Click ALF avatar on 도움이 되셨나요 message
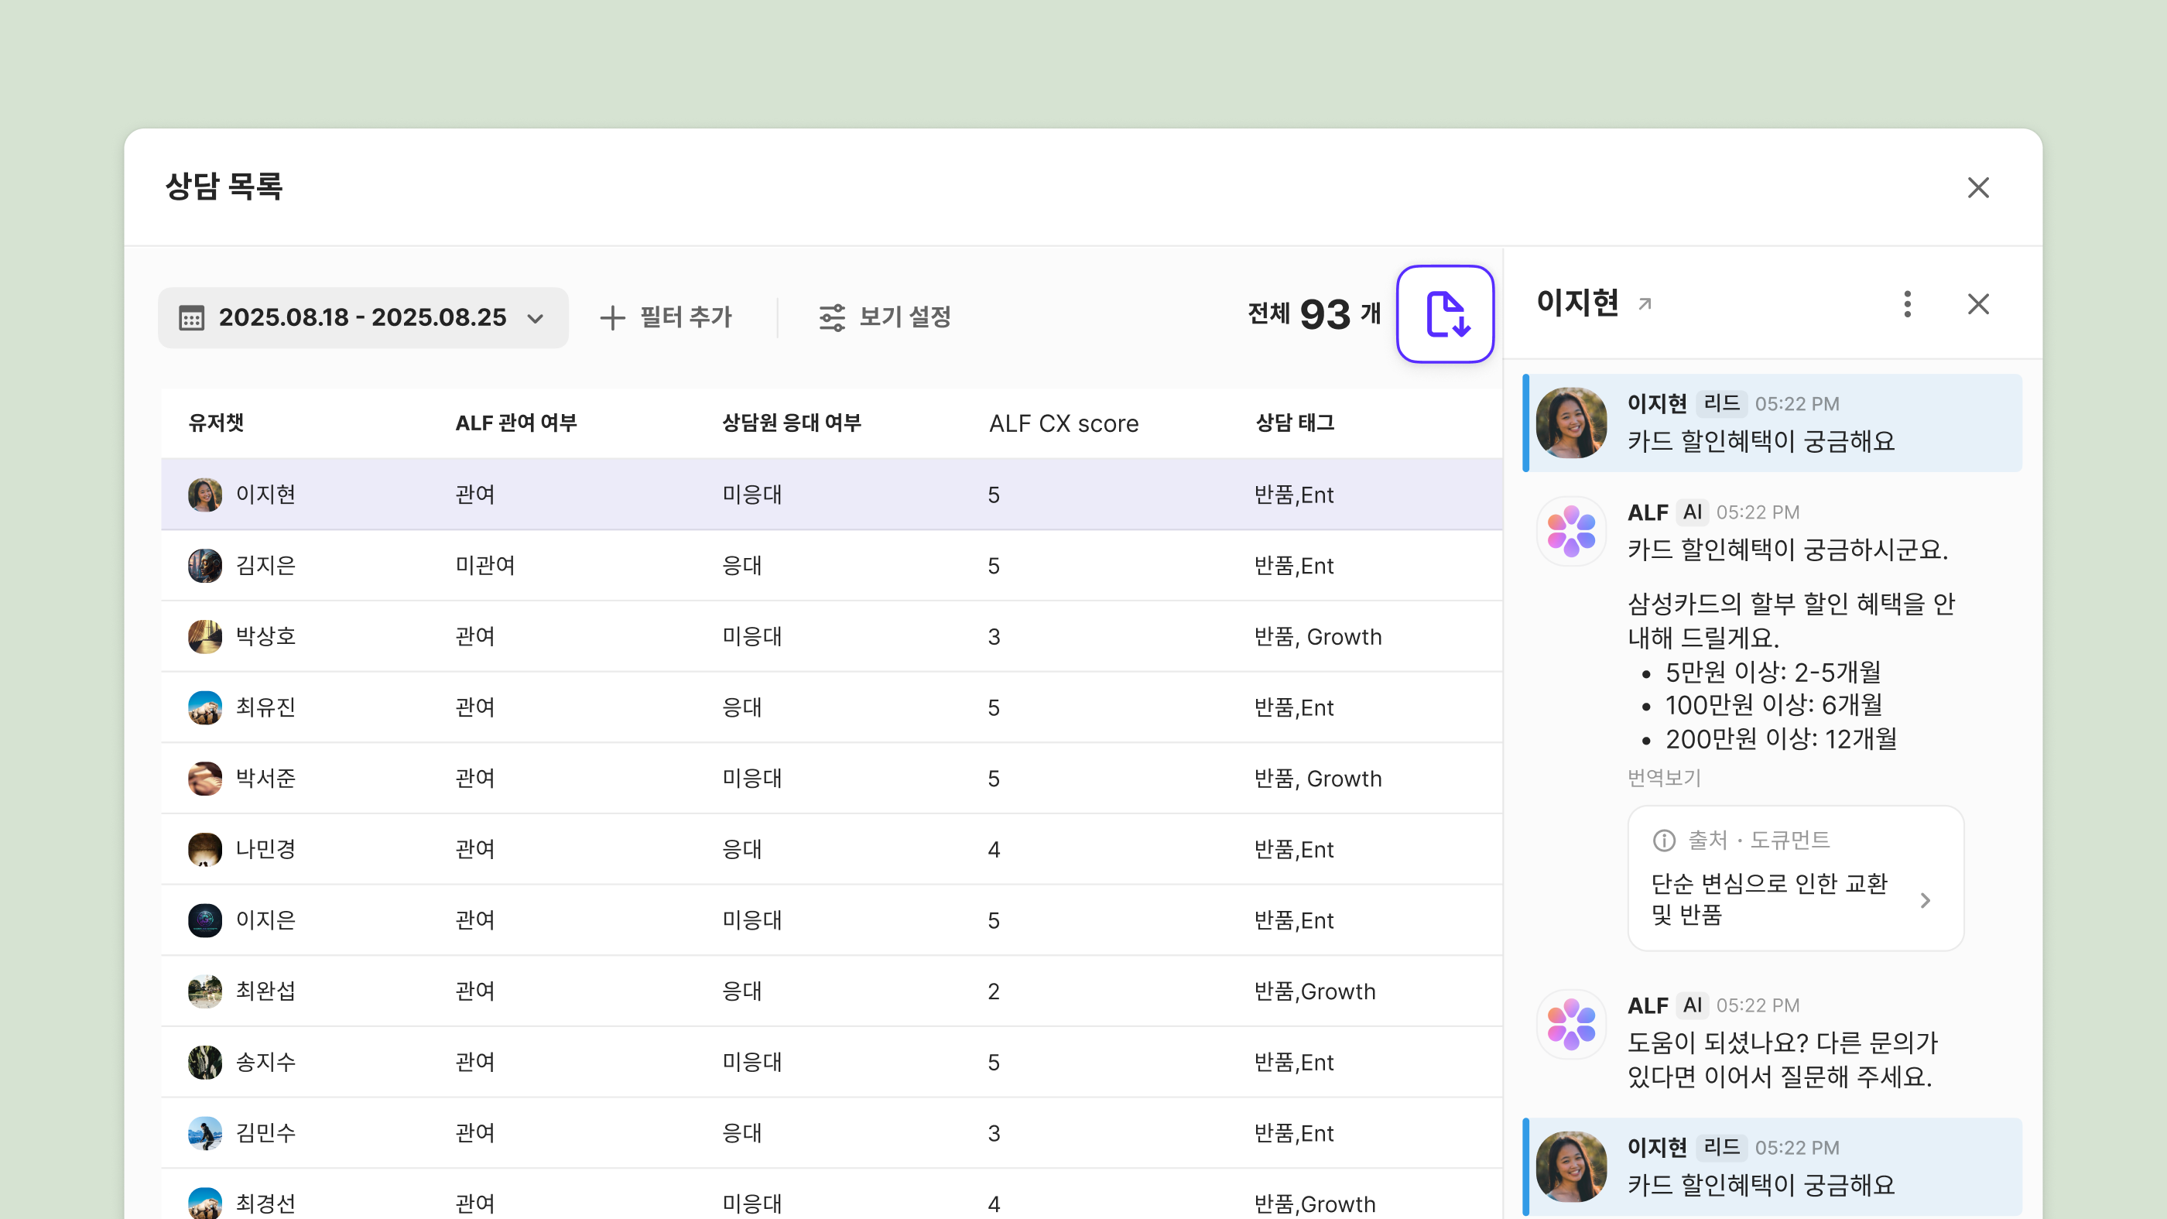Image resolution: width=2167 pixels, height=1219 pixels. [1571, 1024]
